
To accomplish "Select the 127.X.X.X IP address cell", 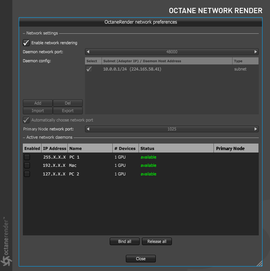I will coord(54,174).
